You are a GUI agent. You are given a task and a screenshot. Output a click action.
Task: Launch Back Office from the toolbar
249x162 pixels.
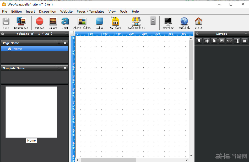point(136,23)
